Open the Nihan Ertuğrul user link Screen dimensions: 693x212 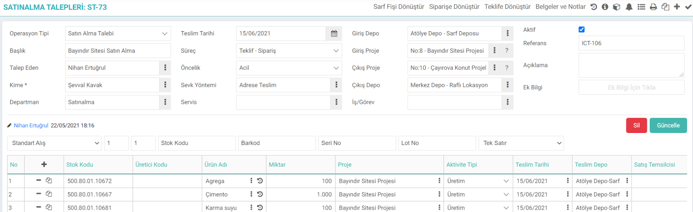(x=31, y=125)
